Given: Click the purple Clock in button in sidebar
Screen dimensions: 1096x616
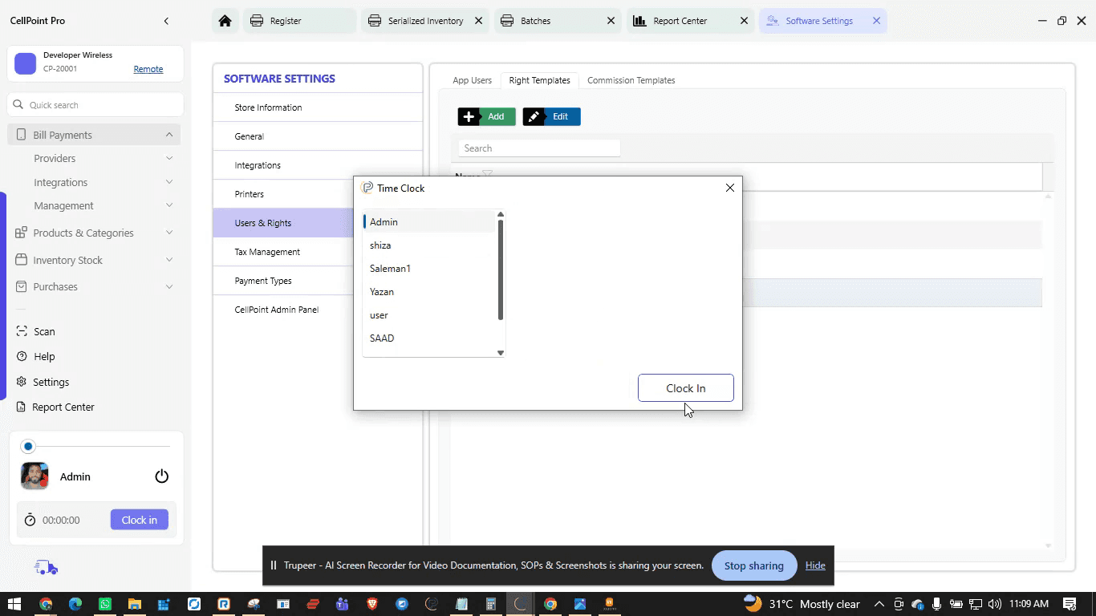Looking at the screenshot, I should [140, 520].
